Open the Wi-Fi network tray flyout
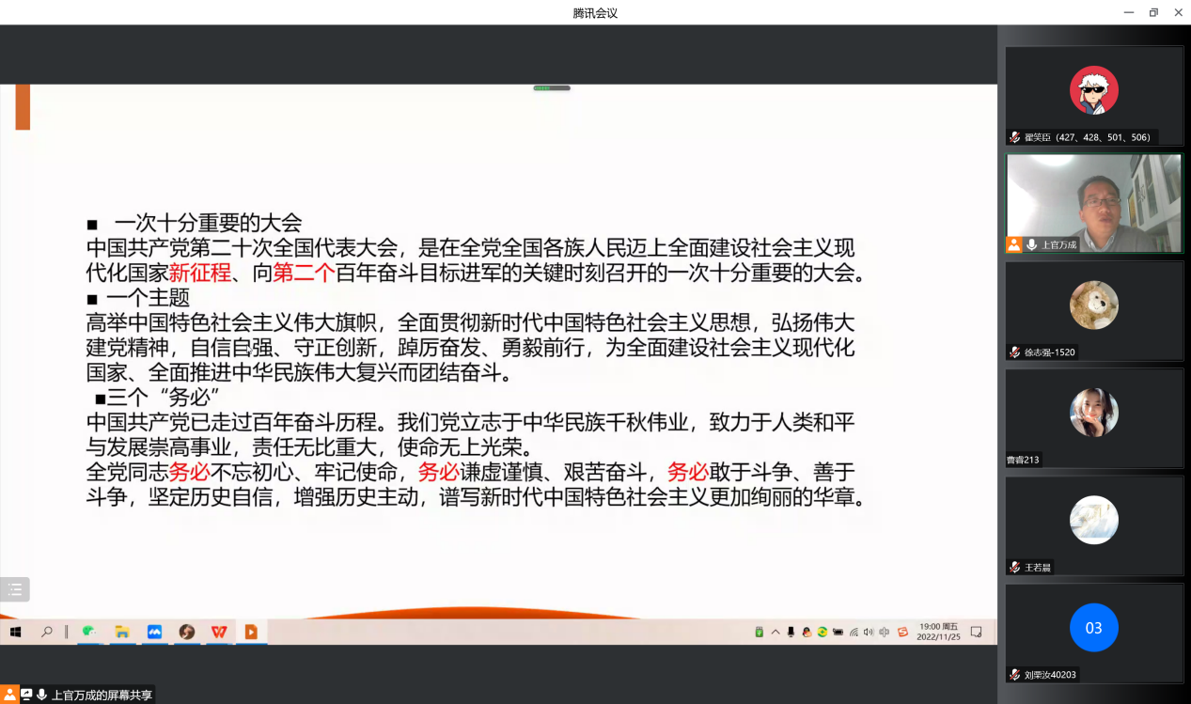 point(854,632)
